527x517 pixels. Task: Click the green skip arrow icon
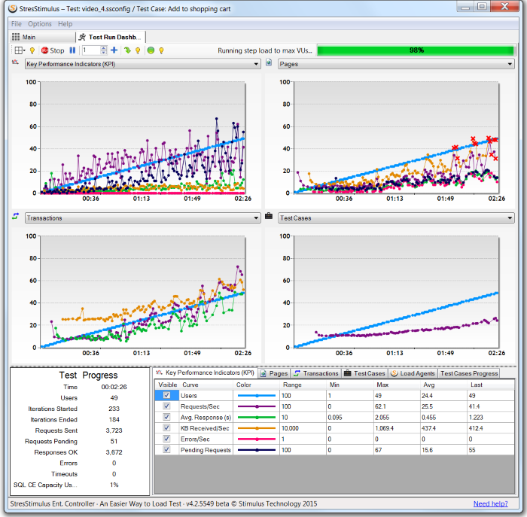(127, 50)
